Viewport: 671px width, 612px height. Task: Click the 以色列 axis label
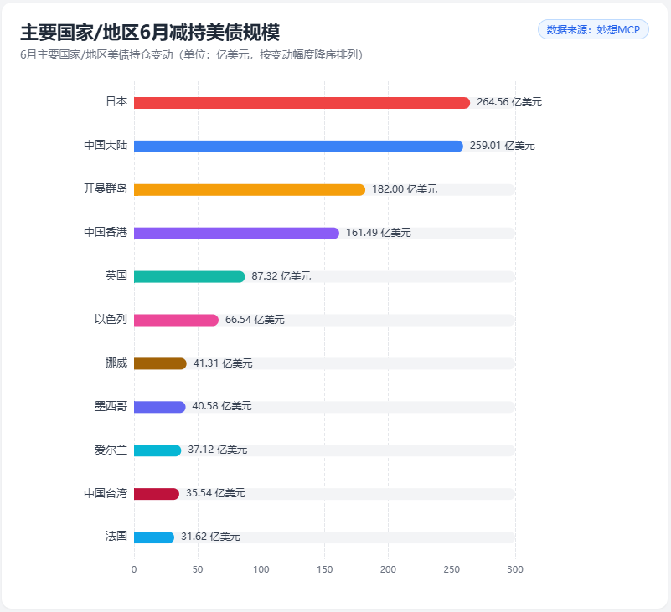click(111, 320)
